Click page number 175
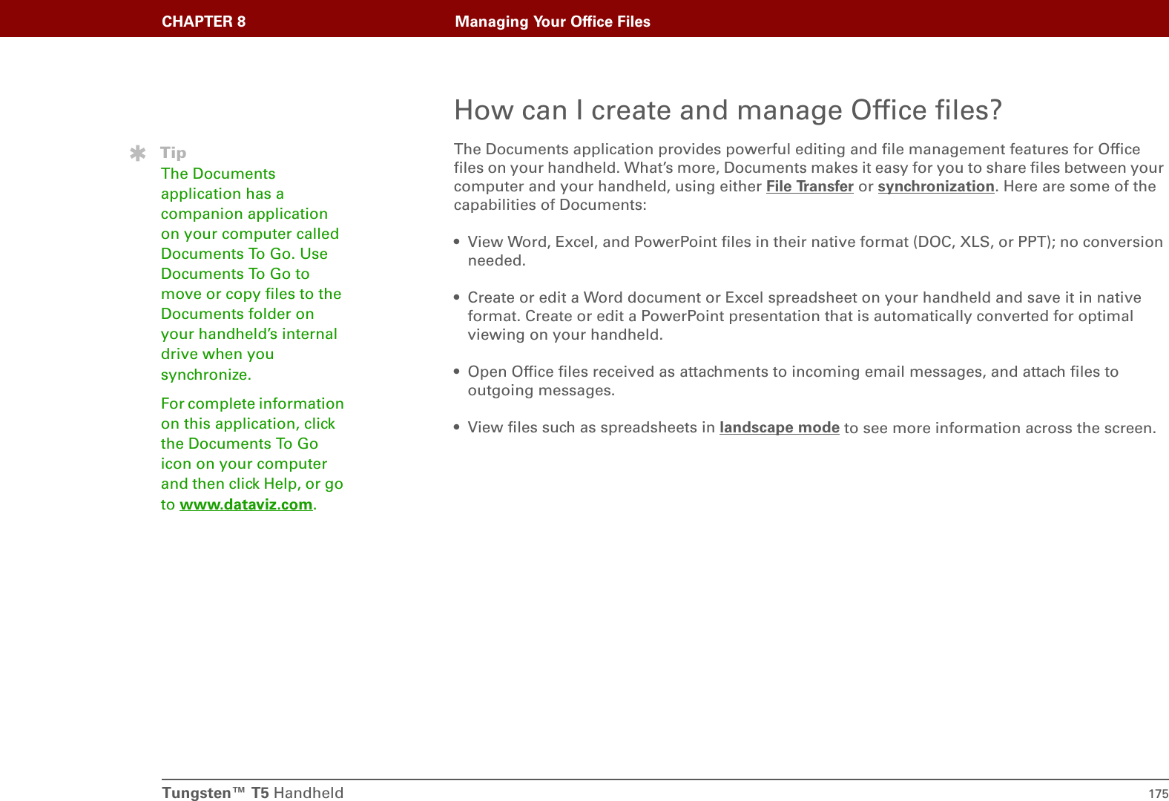This screenshot has width=1169, height=801. pyautogui.click(x=1158, y=794)
